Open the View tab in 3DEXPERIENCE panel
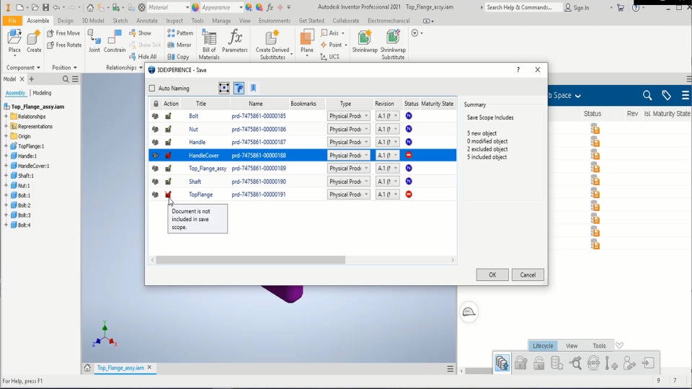This screenshot has width=692, height=389. pos(572,346)
